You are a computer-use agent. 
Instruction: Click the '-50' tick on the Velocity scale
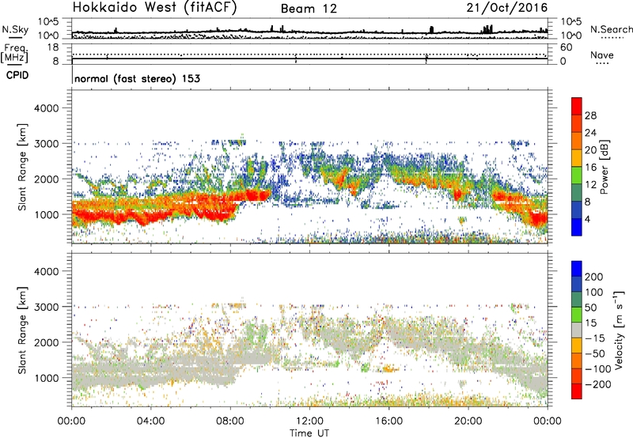595,353
